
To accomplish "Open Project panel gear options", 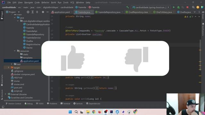I will [x=43, y=12].
